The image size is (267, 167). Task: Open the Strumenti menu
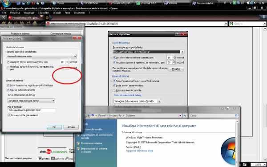79,13
